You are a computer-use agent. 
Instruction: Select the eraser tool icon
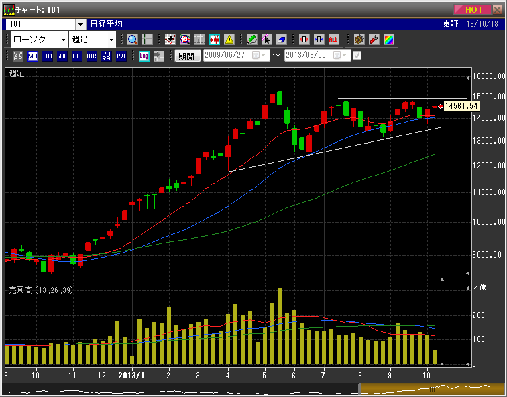click(x=281, y=40)
